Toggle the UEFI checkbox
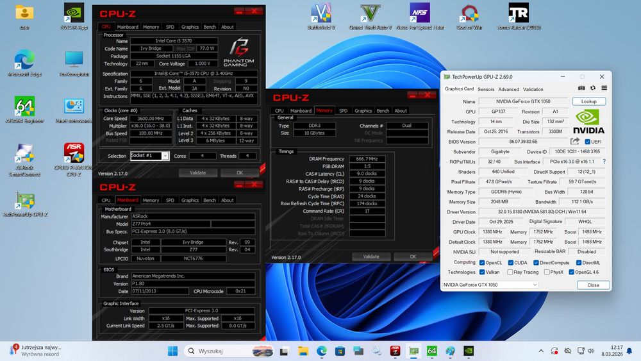Image resolution: width=641 pixels, height=361 pixels. click(x=588, y=142)
